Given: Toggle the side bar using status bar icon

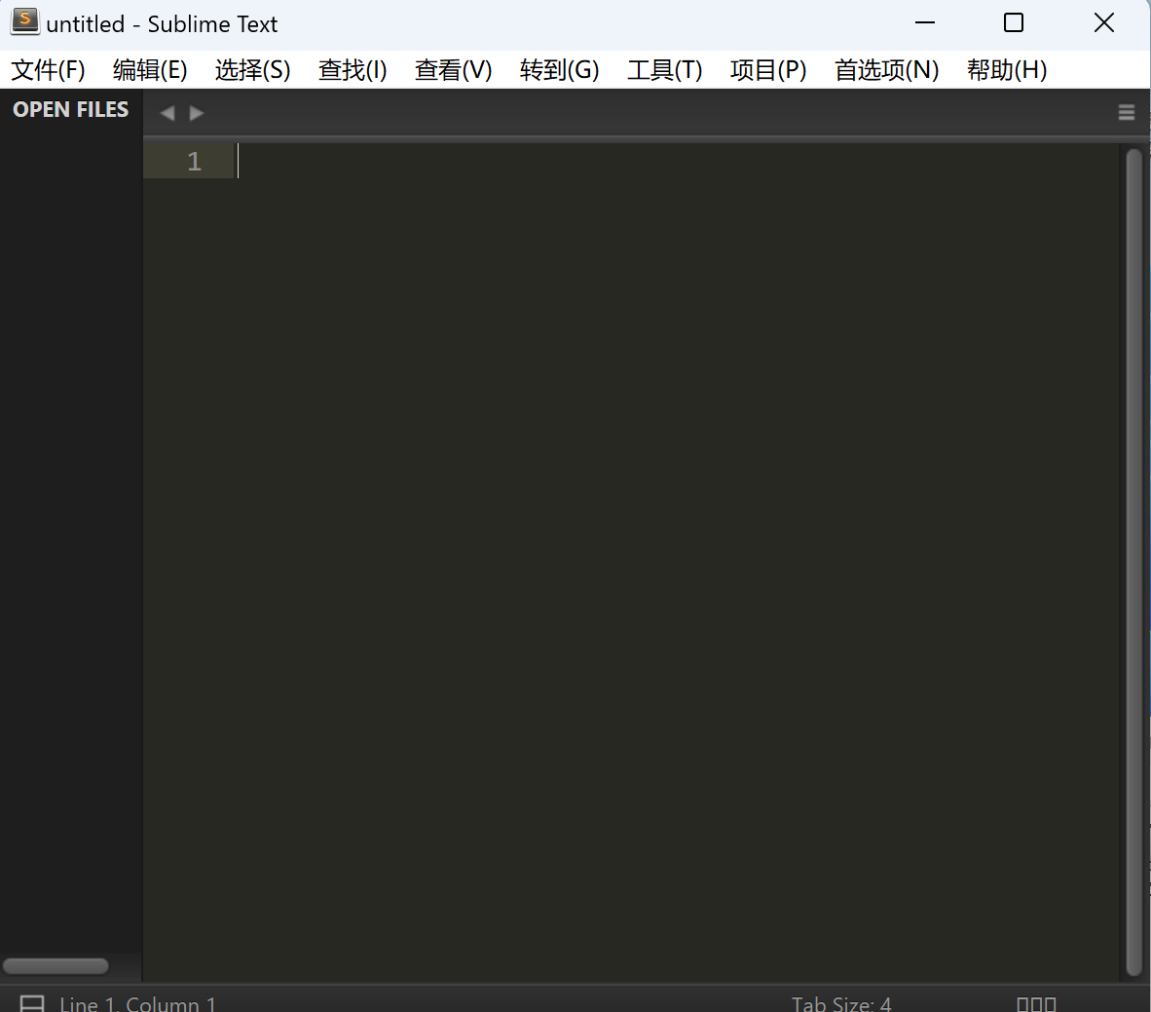Looking at the screenshot, I should pyautogui.click(x=32, y=1003).
